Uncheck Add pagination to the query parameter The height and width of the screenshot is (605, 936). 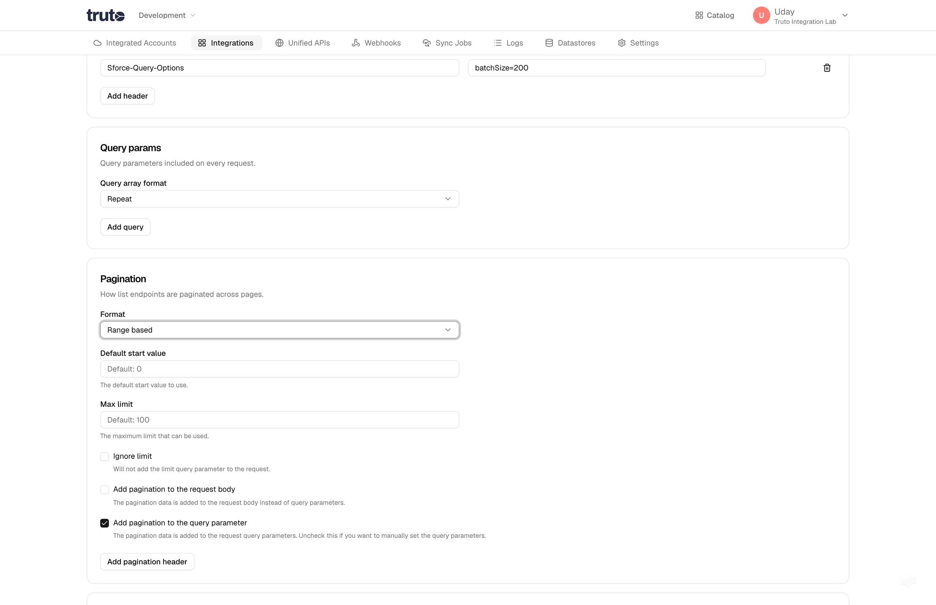tap(104, 523)
